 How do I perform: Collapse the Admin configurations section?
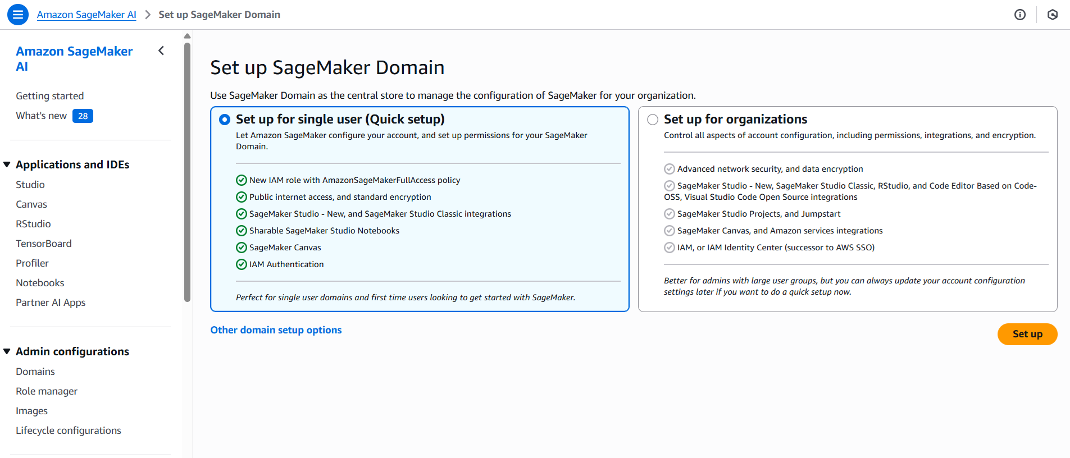7,351
